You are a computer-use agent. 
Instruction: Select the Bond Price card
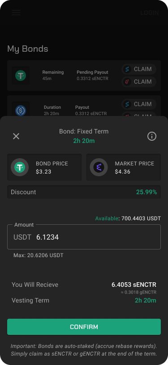pyautogui.click(x=44, y=167)
